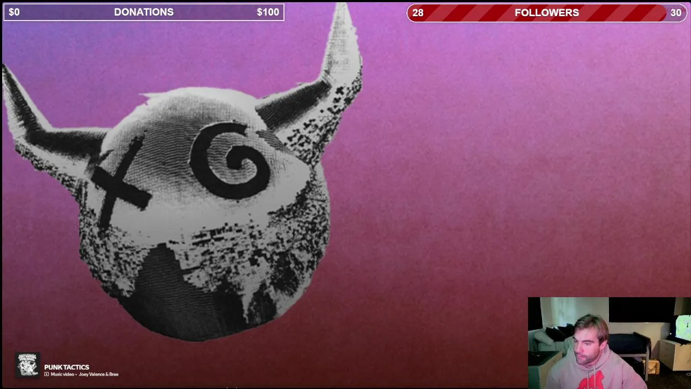Click the FOLLOWERS goal progress bar
The width and height of the screenshot is (691, 389).
[547, 13]
